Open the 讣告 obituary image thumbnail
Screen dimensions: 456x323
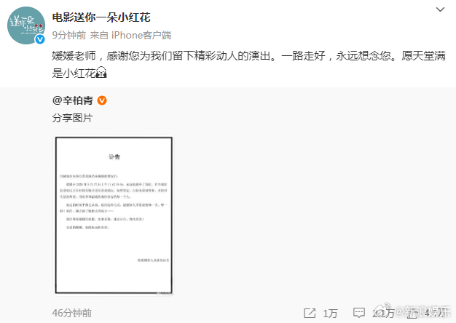(x=114, y=215)
